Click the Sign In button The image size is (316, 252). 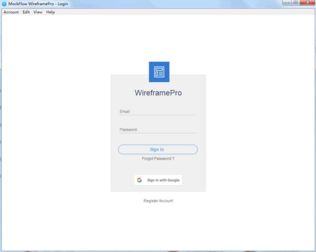tap(158, 149)
